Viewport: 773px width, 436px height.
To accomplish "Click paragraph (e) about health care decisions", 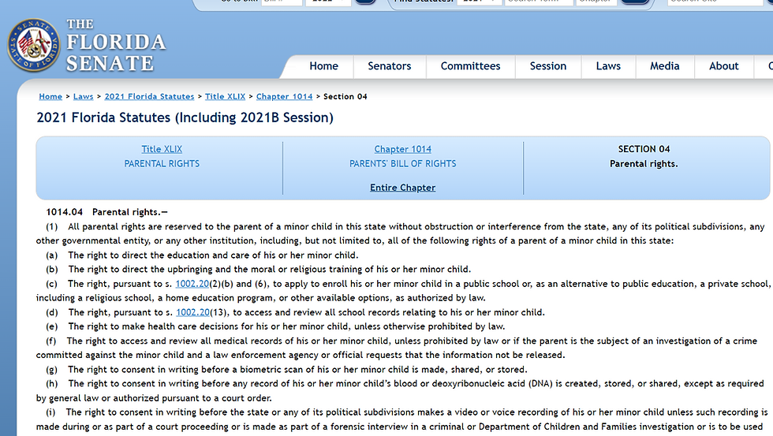I will click(x=275, y=326).
